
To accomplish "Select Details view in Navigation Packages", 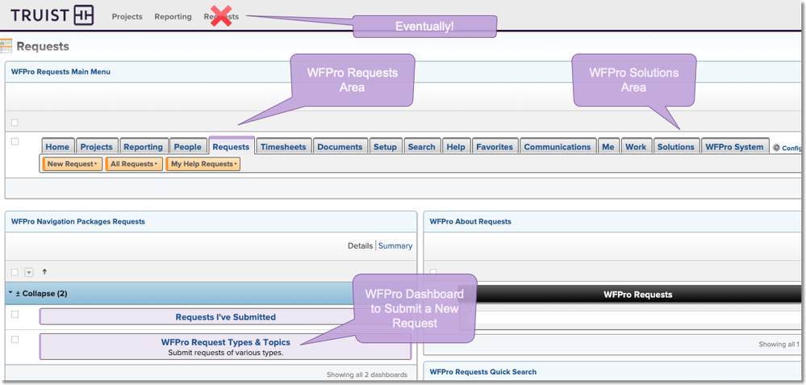I will [x=361, y=245].
